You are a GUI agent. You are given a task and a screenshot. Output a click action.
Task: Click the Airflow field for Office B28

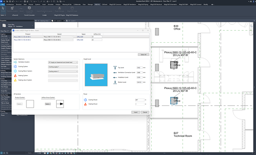pyautogui.click(x=97, y=40)
